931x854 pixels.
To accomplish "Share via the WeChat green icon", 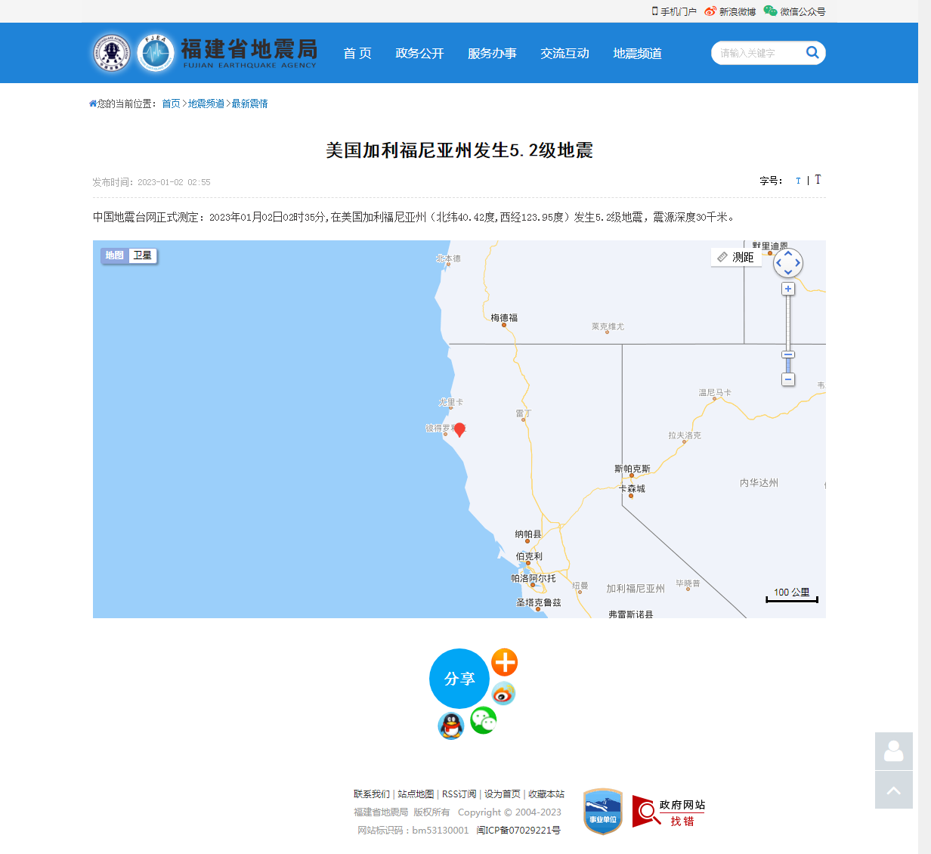I will [484, 720].
